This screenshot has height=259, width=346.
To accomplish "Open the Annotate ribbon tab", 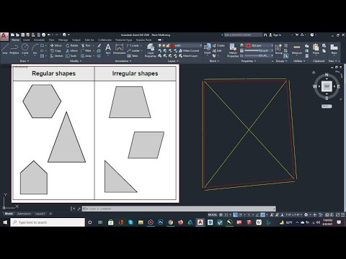I will (39, 40).
